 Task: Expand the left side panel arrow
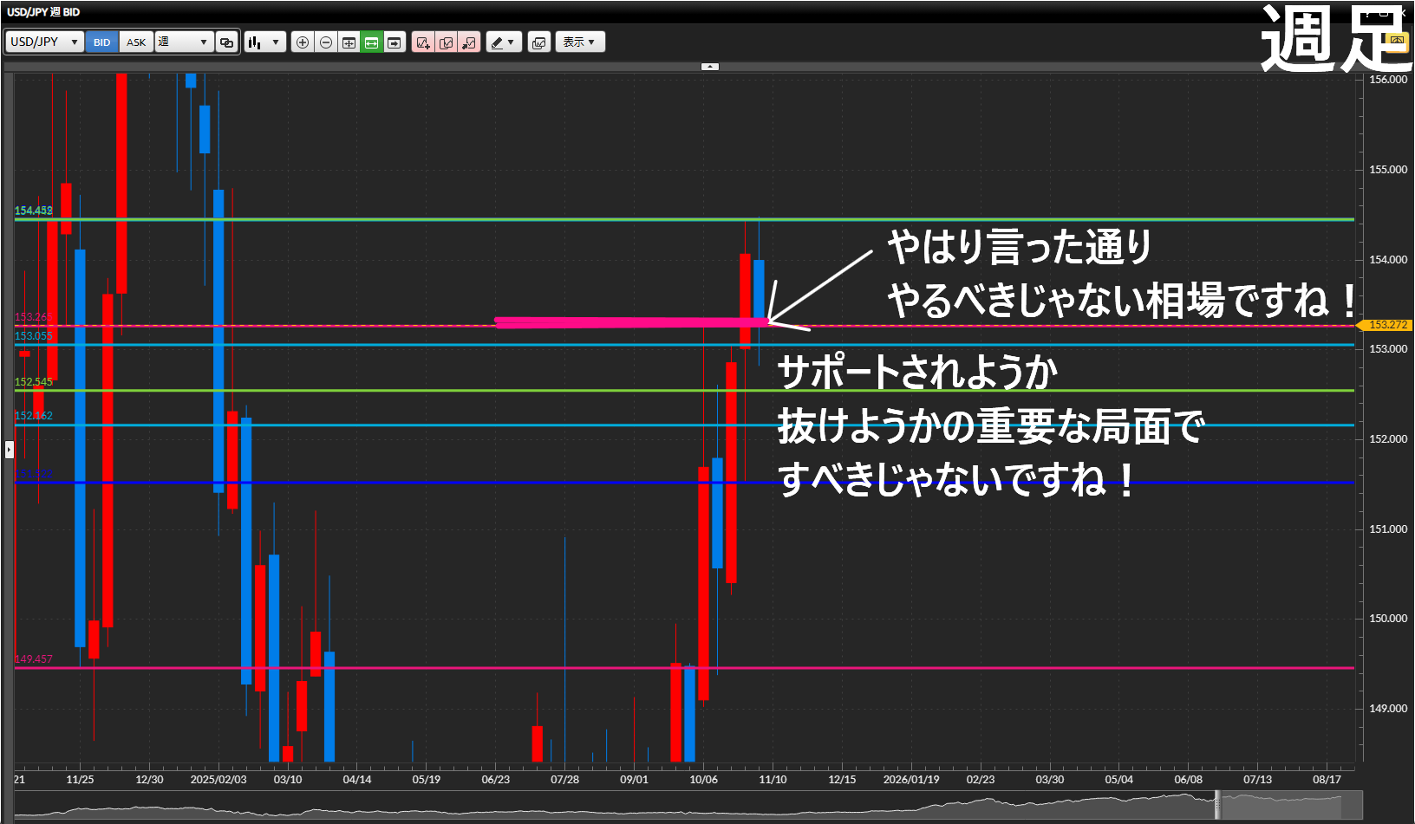pyautogui.click(x=9, y=450)
